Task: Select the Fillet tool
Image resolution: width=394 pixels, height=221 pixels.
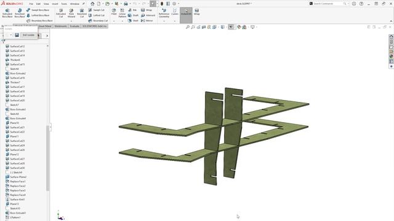Action: (114, 12)
